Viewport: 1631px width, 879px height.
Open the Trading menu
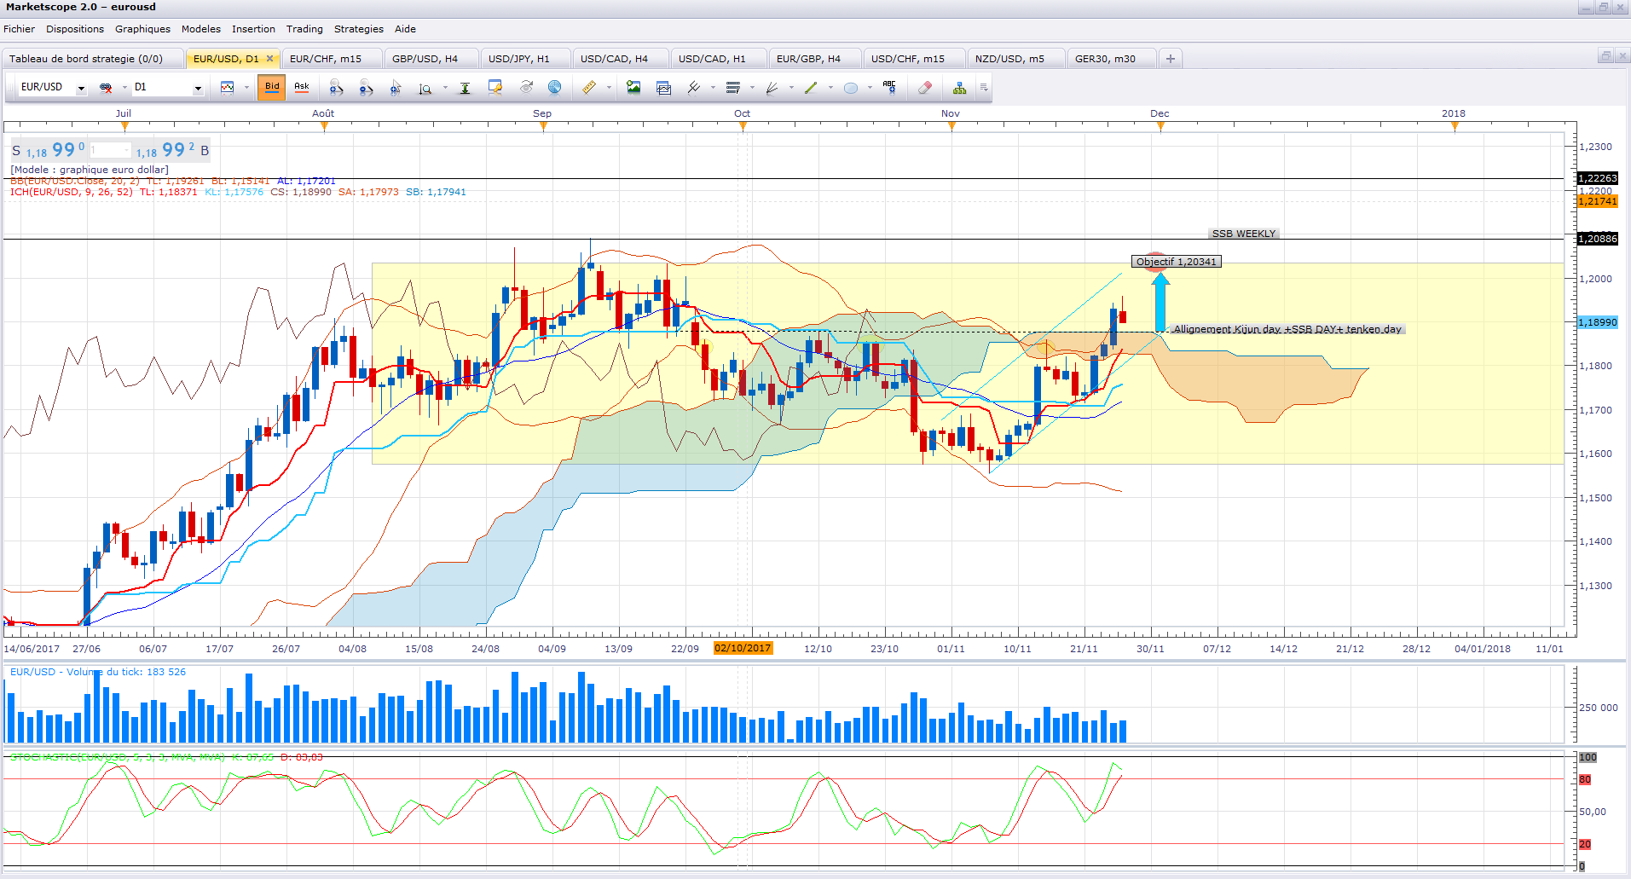point(304,29)
